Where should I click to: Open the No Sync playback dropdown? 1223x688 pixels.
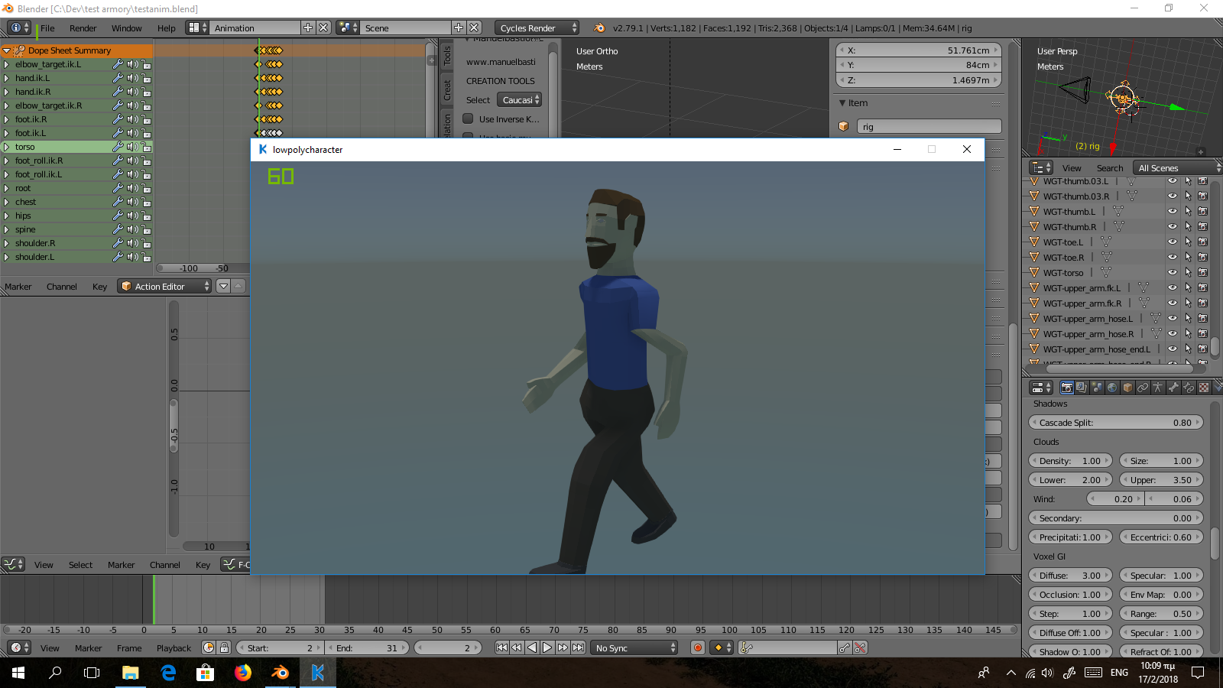click(x=635, y=647)
